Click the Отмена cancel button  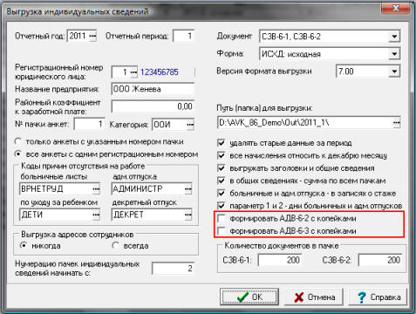[314, 297]
